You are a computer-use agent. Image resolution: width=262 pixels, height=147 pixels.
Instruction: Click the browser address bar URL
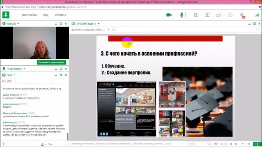[x=63, y=7]
